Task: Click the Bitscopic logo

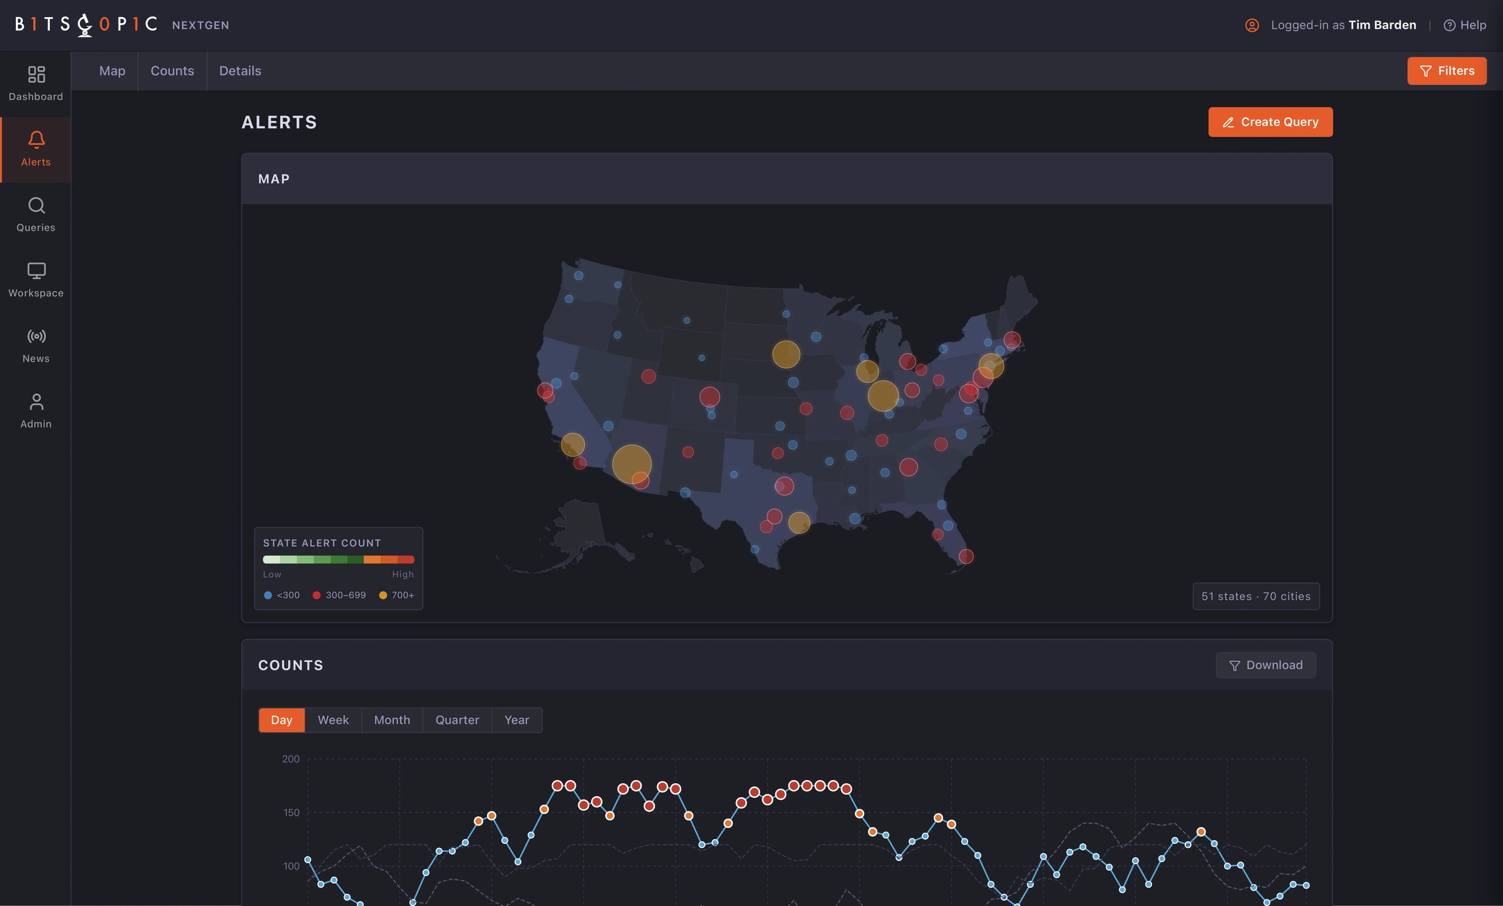Action: [86, 25]
